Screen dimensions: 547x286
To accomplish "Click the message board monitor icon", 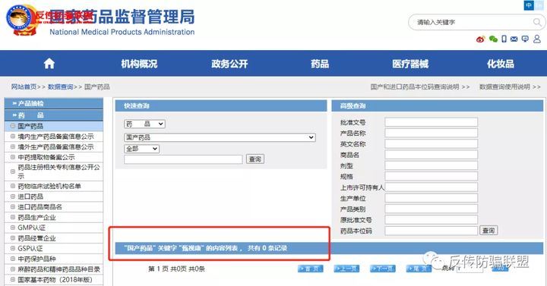I will [x=525, y=39].
